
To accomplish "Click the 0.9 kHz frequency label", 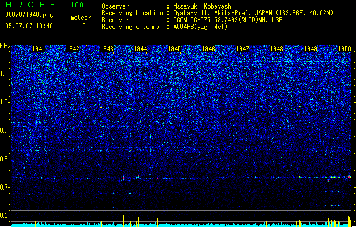I will [x=5, y=131].
